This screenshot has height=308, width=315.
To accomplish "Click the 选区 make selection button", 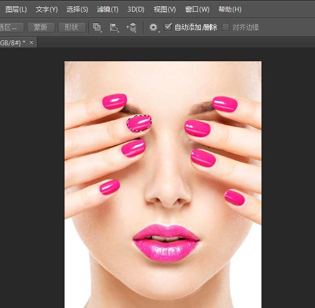I will (x=12, y=27).
